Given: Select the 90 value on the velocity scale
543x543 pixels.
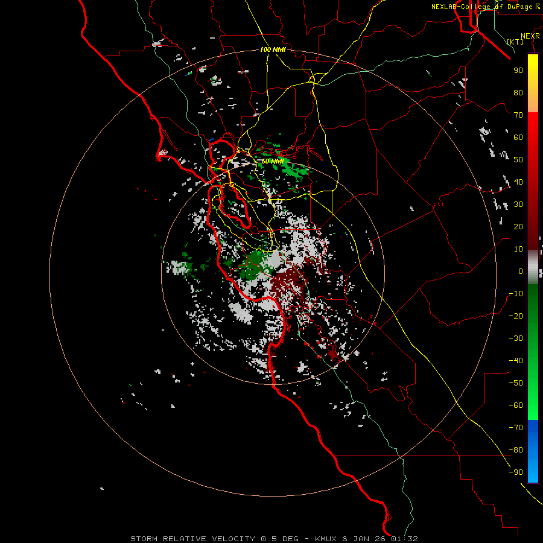Looking at the screenshot, I should (x=518, y=71).
